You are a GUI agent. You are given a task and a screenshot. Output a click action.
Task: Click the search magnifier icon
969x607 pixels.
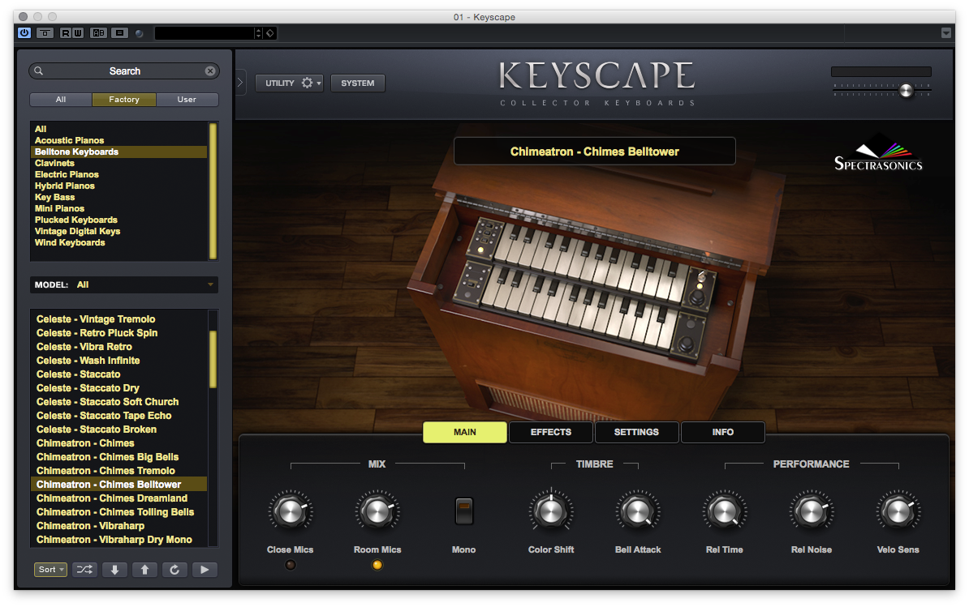coord(38,71)
